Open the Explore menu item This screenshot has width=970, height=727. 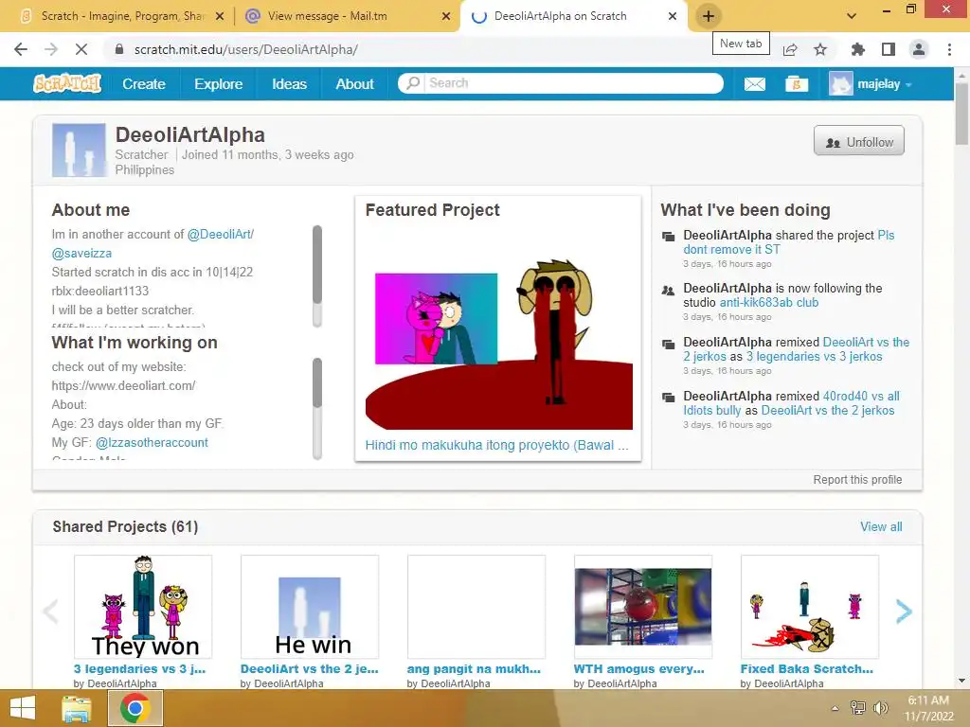click(x=219, y=84)
